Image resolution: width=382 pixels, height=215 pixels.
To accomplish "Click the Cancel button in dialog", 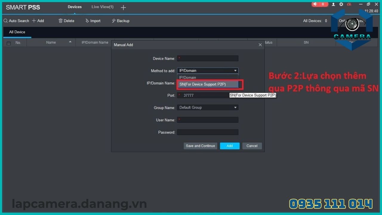I will pyautogui.click(x=252, y=146).
